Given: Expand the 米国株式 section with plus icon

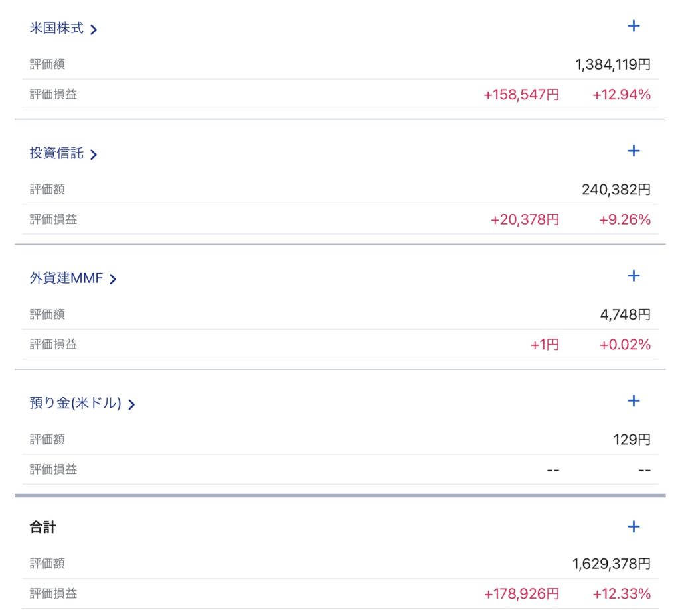Looking at the screenshot, I should tap(633, 26).
